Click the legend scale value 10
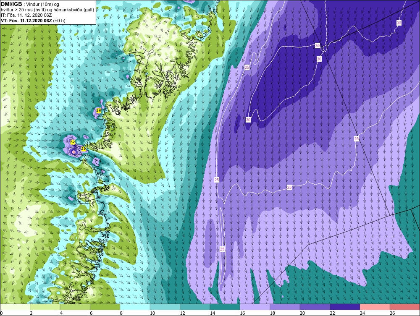The height and width of the screenshot is (316, 420). click(x=152, y=313)
